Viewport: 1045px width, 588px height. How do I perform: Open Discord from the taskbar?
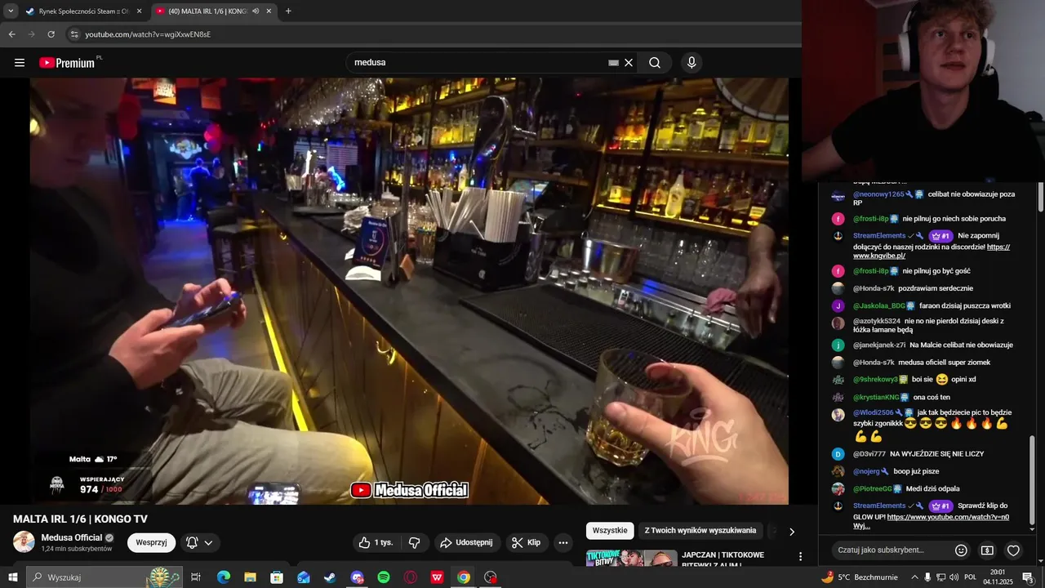point(357,577)
